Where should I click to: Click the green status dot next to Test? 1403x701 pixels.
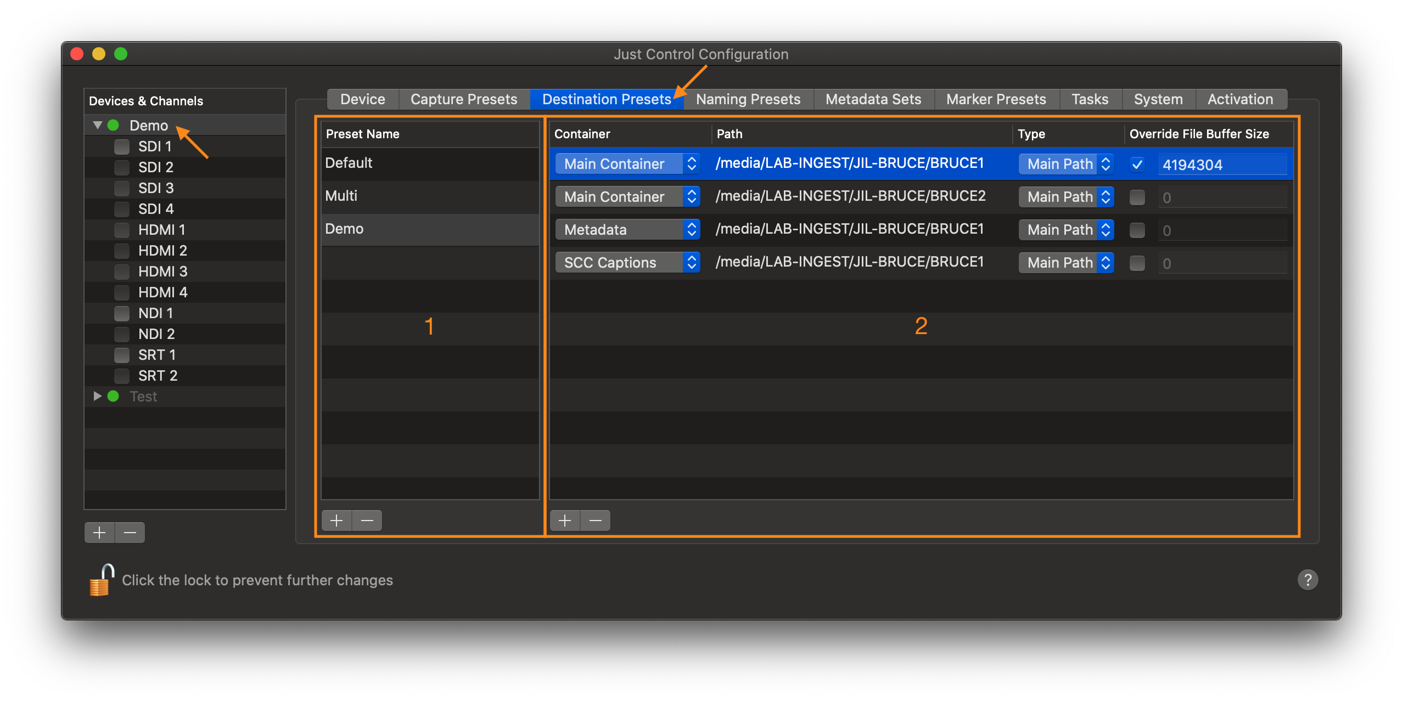pyautogui.click(x=113, y=396)
